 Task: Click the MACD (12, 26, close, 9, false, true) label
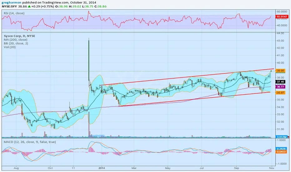[x=30, y=142]
